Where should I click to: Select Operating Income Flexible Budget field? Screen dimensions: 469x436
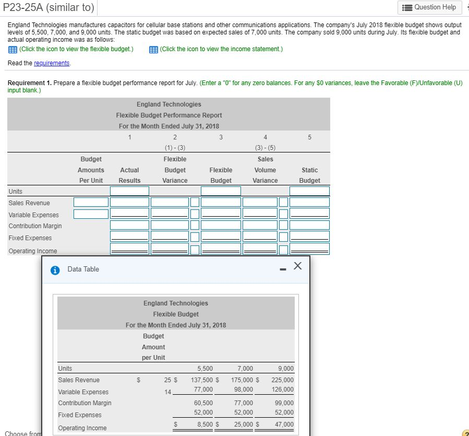point(221,249)
